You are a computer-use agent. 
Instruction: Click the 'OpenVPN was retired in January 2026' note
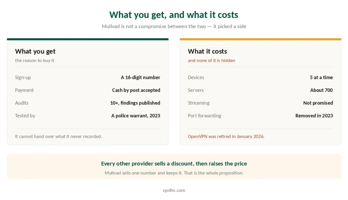pyautogui.click(x=226, y=137)
